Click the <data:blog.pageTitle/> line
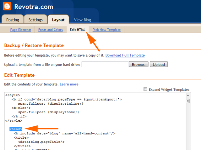201x150 pixels. click(x=41, y=142)
